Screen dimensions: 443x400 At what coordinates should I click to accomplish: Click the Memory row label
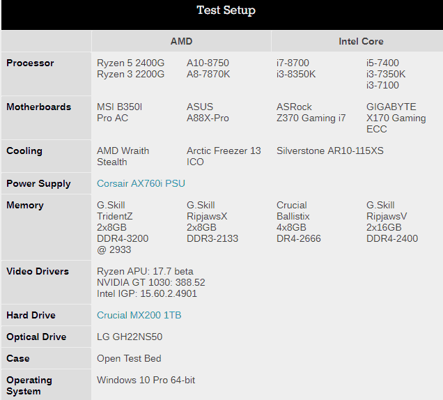tap(25, 206)
